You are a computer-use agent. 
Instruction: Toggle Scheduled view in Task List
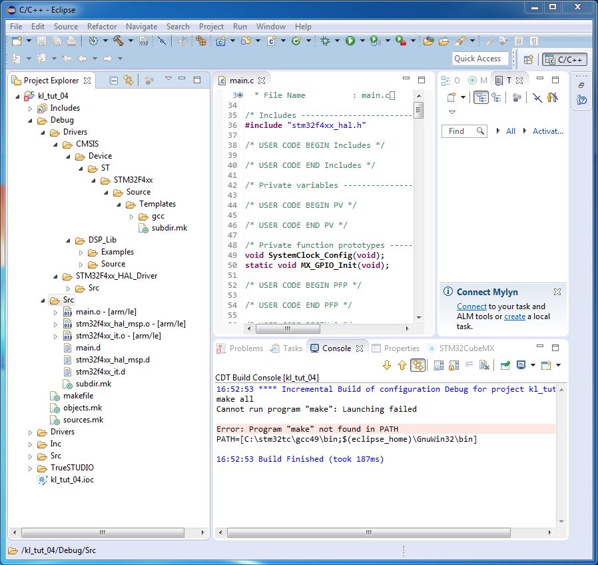tap(496, 97)
